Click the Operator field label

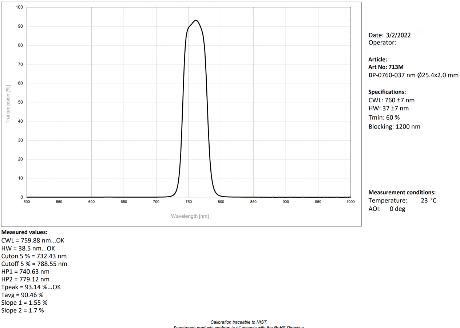(x=382, y=43)
